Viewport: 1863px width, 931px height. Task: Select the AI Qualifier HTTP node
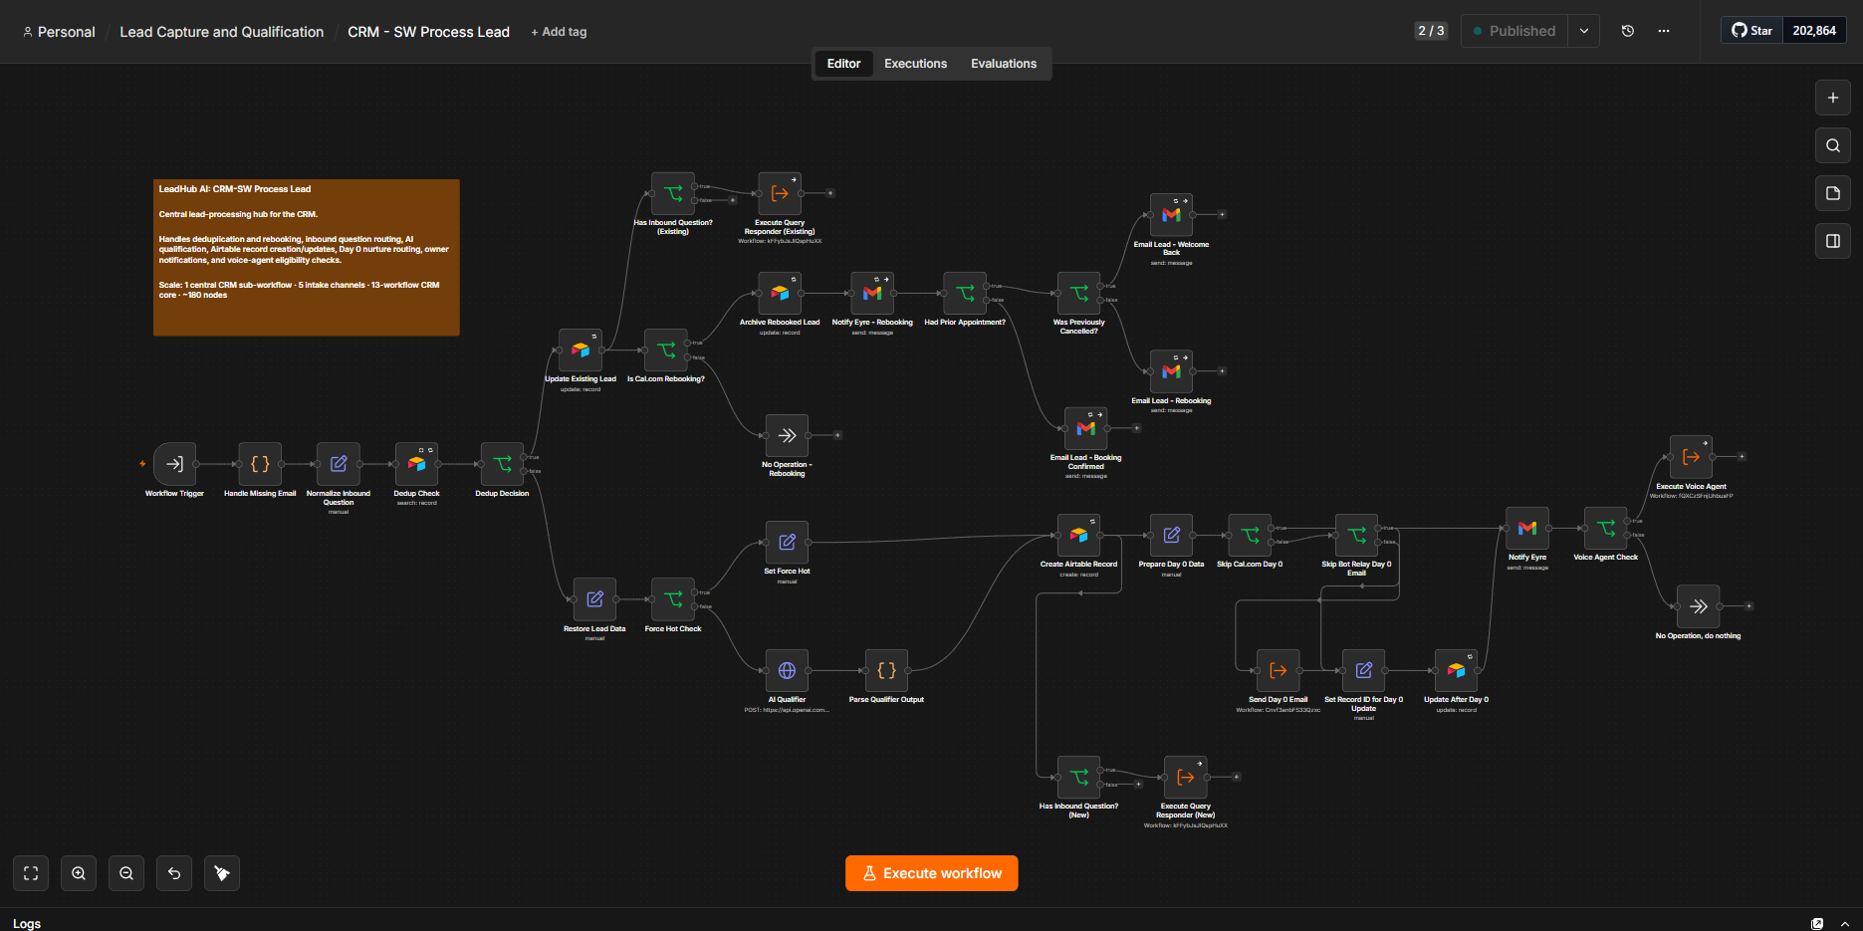click(x=787, y=670)
